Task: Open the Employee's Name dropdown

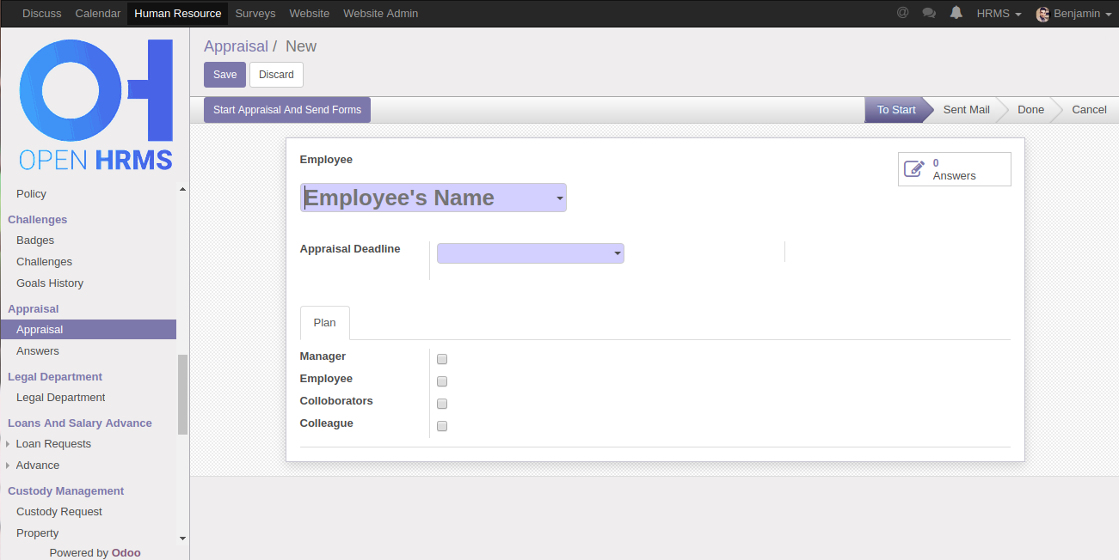Action: coord(560,198)
